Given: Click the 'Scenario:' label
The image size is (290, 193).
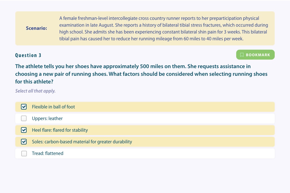Looking at the screenshot, I should coord(37,28).
